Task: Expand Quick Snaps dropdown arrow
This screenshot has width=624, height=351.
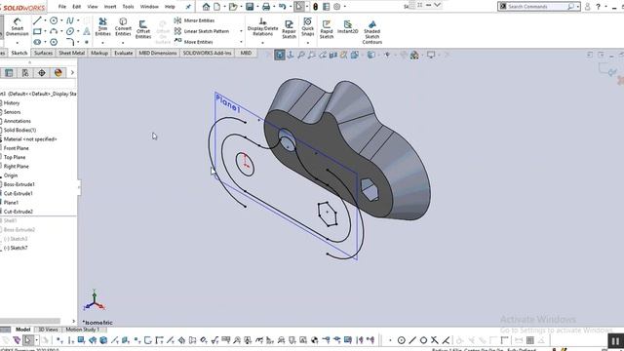Action: (x=308, y=42)
